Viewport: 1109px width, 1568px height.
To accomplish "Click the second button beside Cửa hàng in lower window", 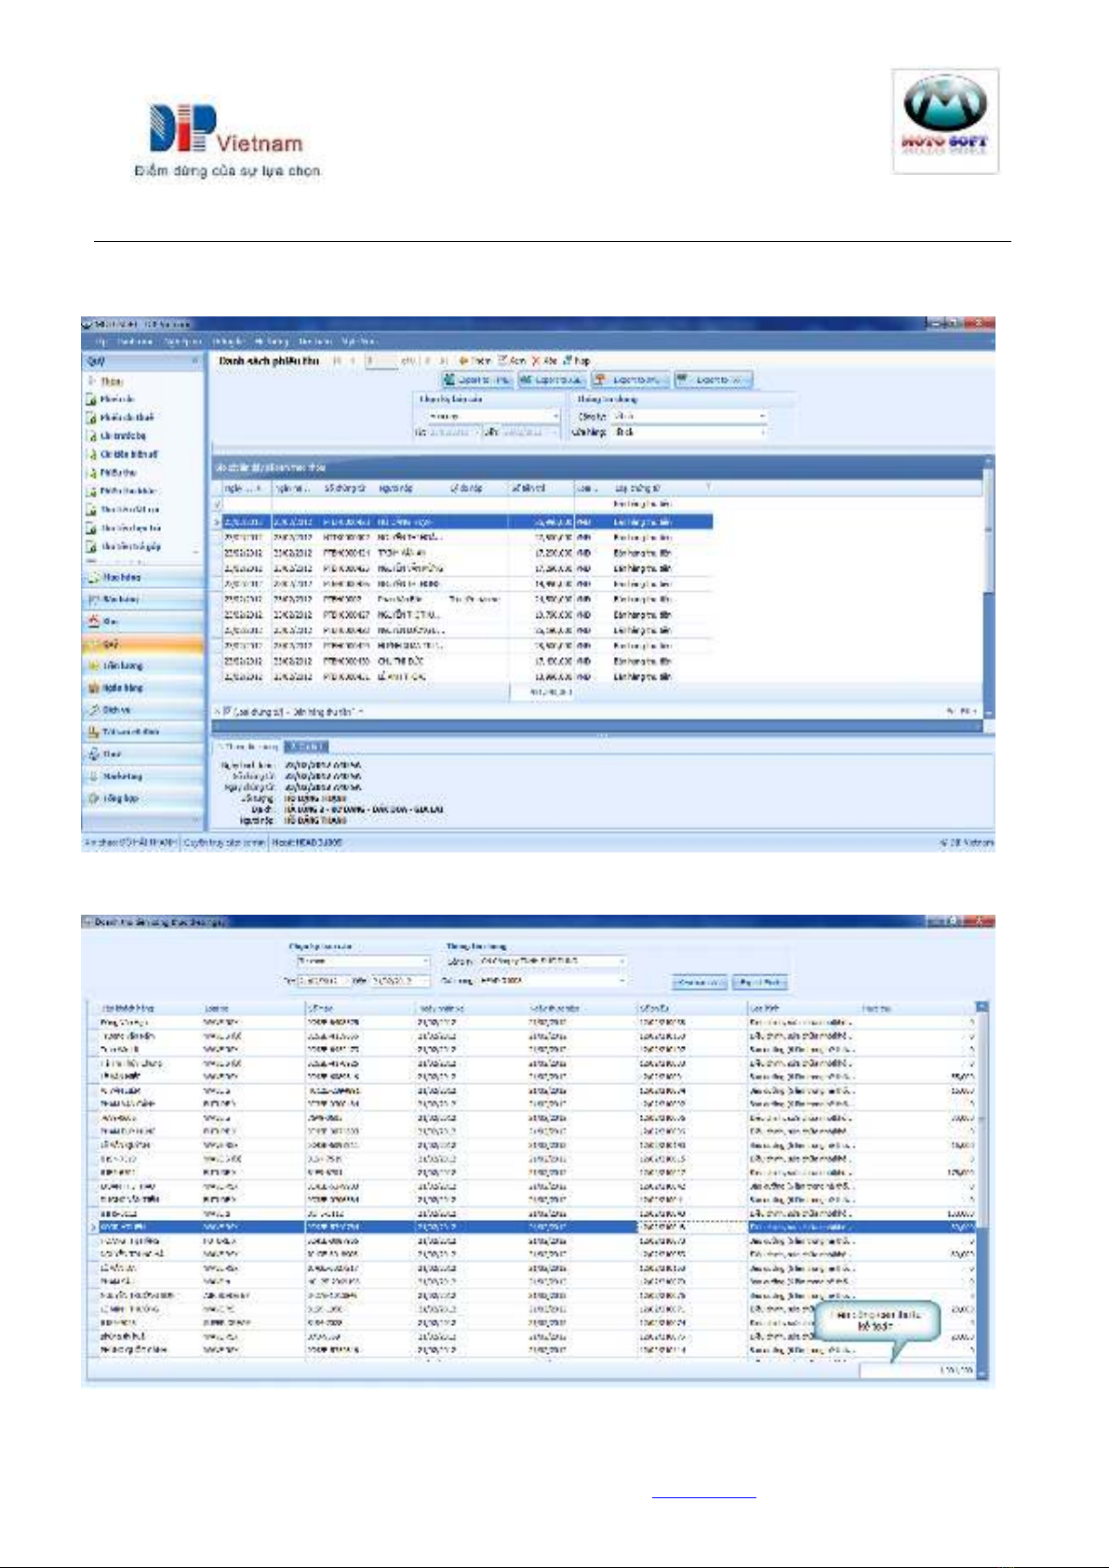I will (x=760, y=983).
